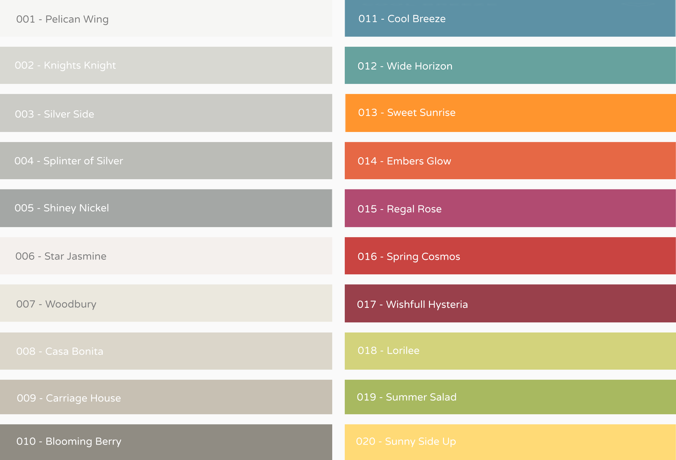676x460 pixels.
Task: Select the Wishfull Hysteria swatch
Action: (510, 303)
